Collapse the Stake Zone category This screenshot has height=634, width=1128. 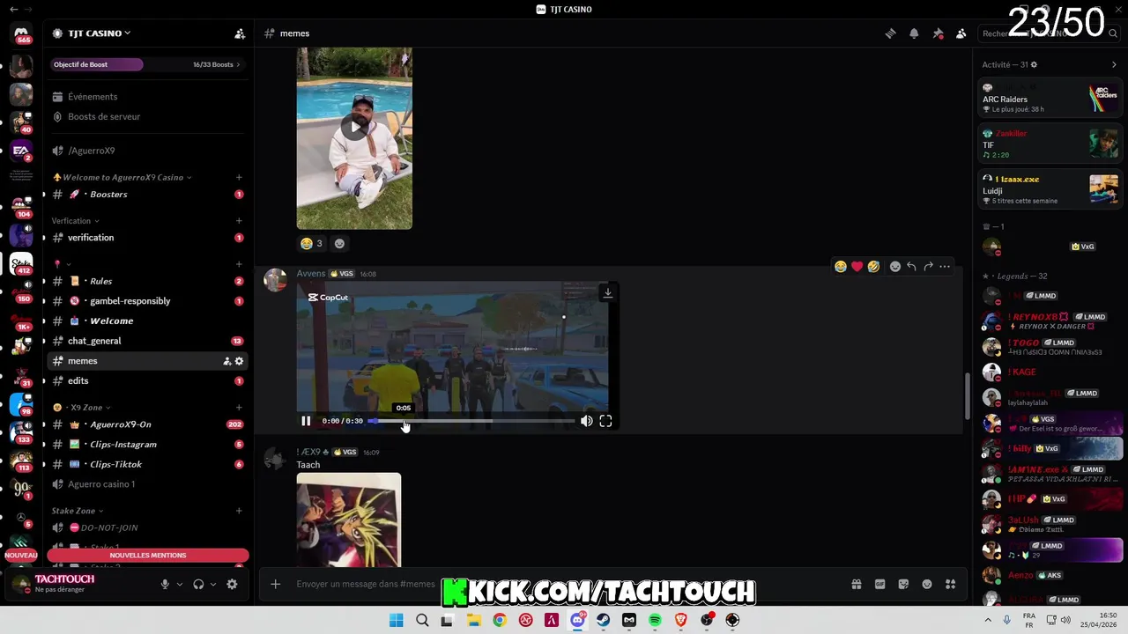[x=77, y=511]
